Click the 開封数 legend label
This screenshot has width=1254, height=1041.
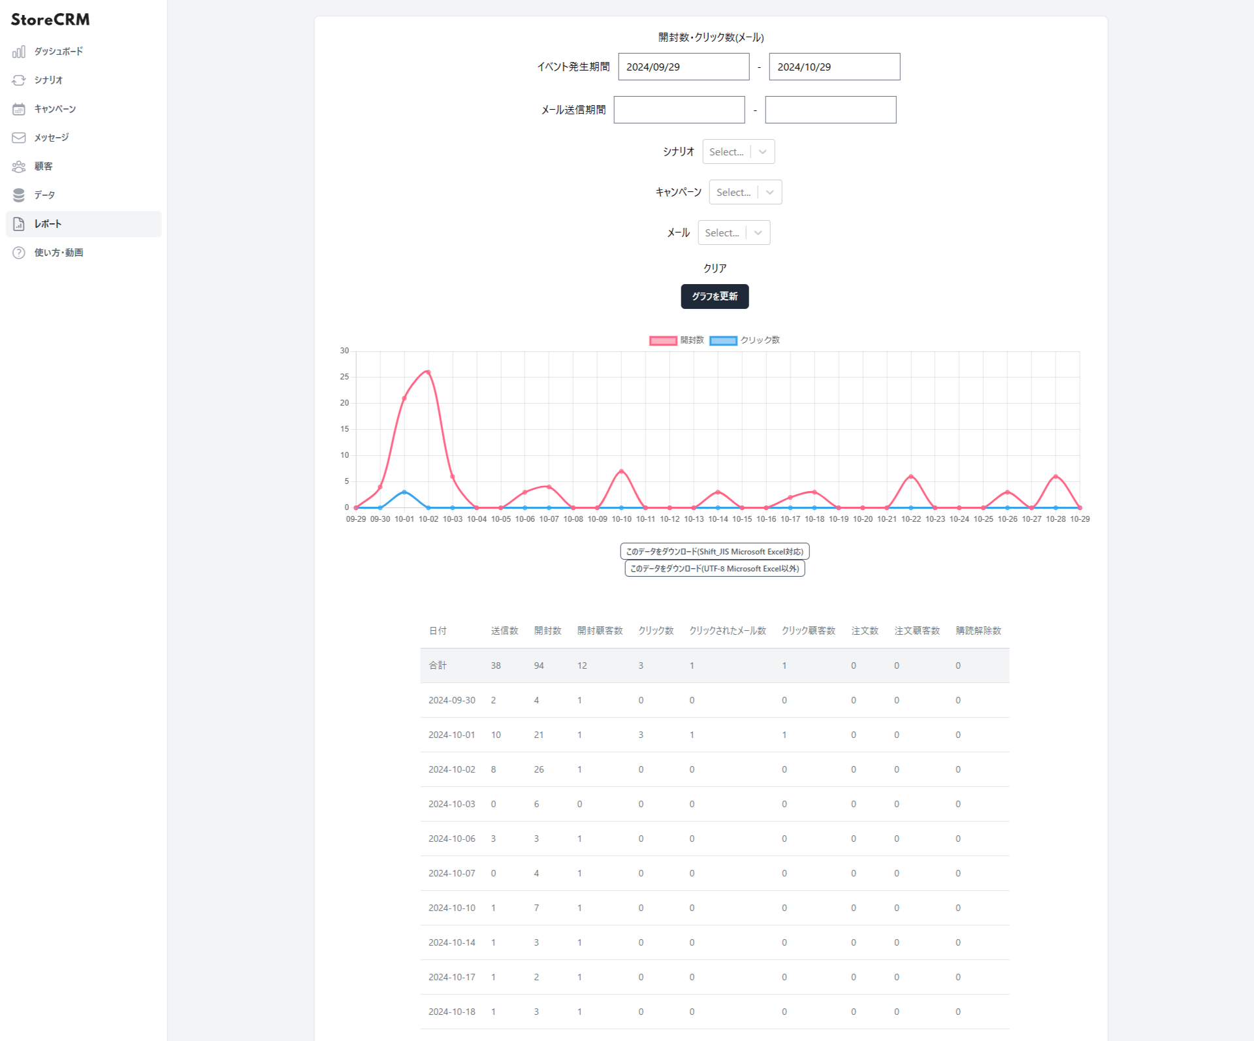tap(692, 340)
